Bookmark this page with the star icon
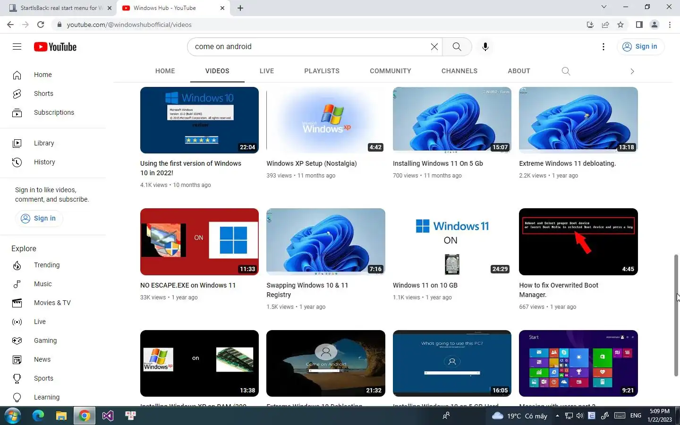 (x=620, y=25)
